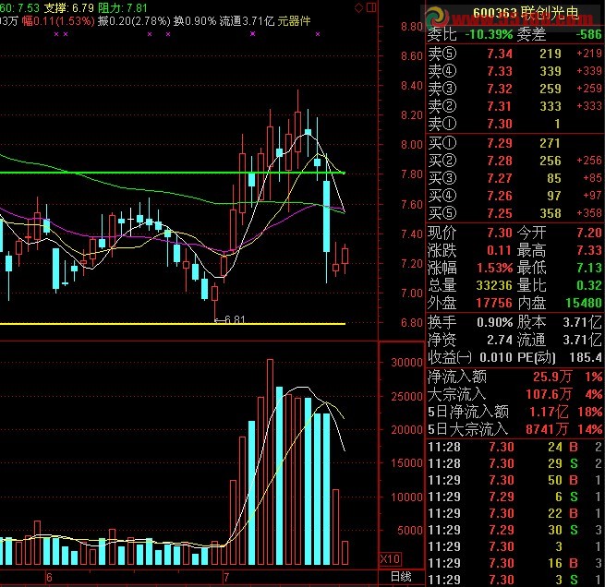This screenshot has width=605, height=587.
Task: Click the PE(动) value 185.4
Action: coord(586,357)
